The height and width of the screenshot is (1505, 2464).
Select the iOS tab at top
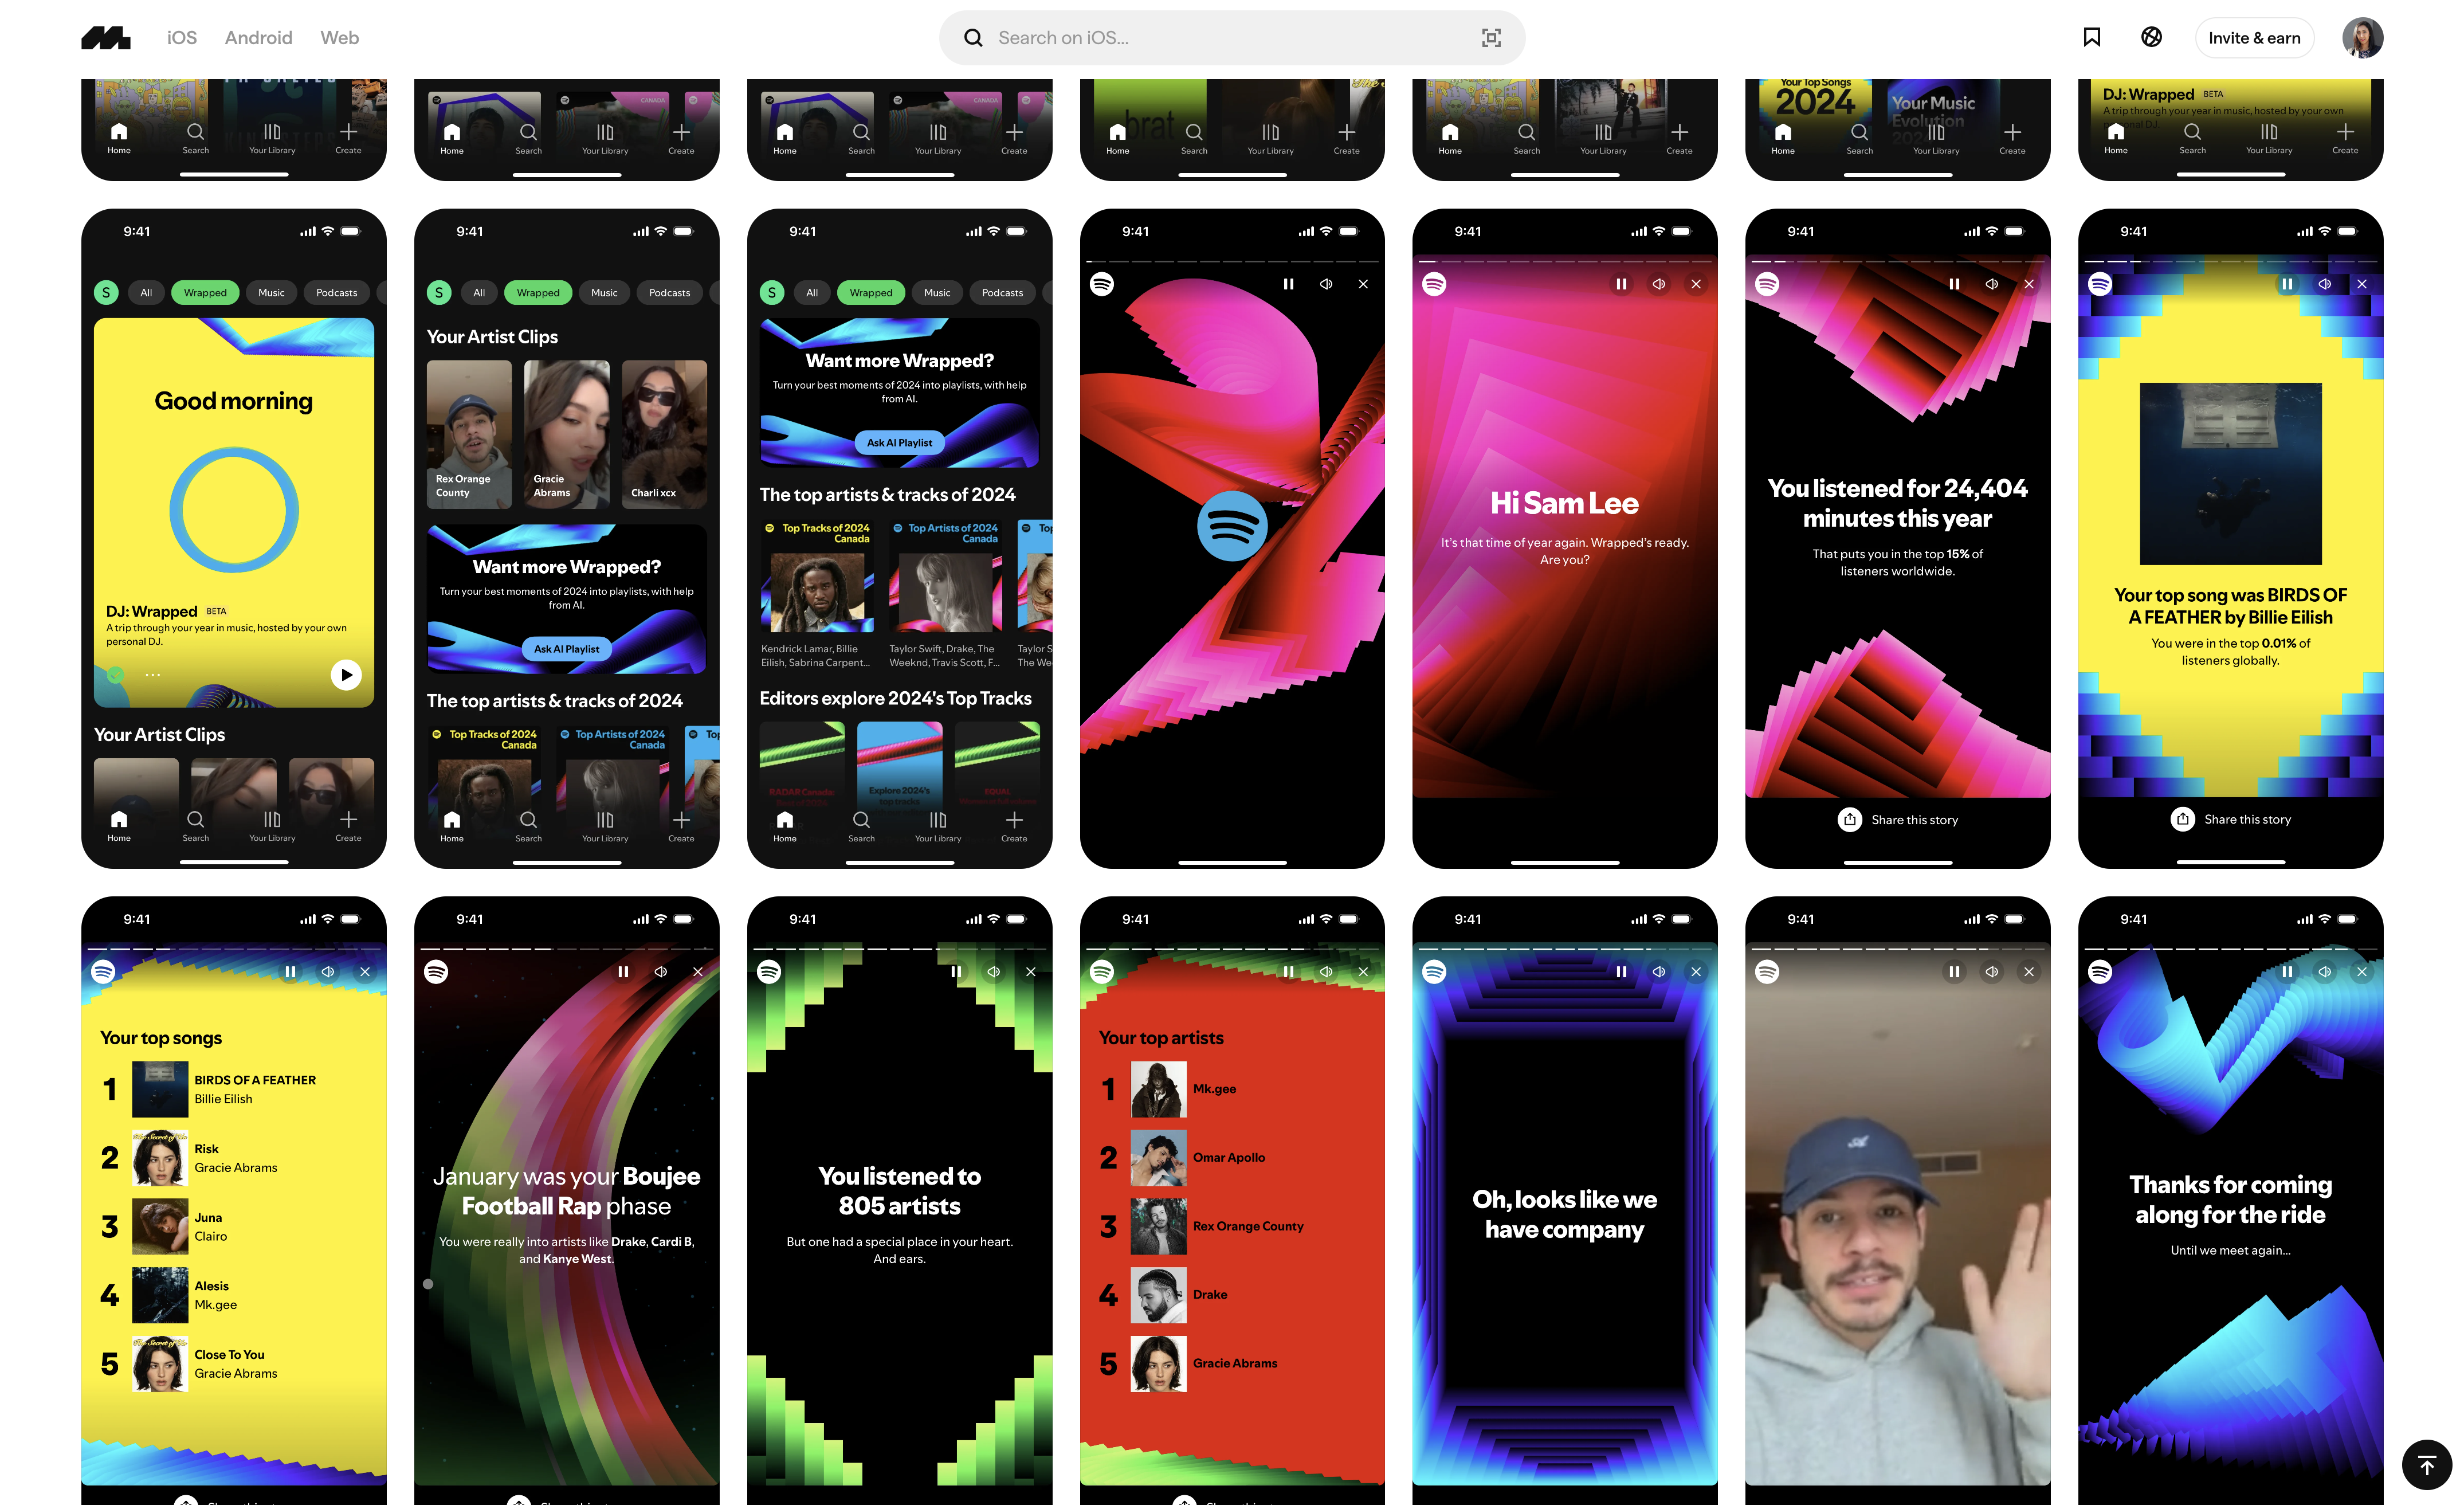(181, 37)
